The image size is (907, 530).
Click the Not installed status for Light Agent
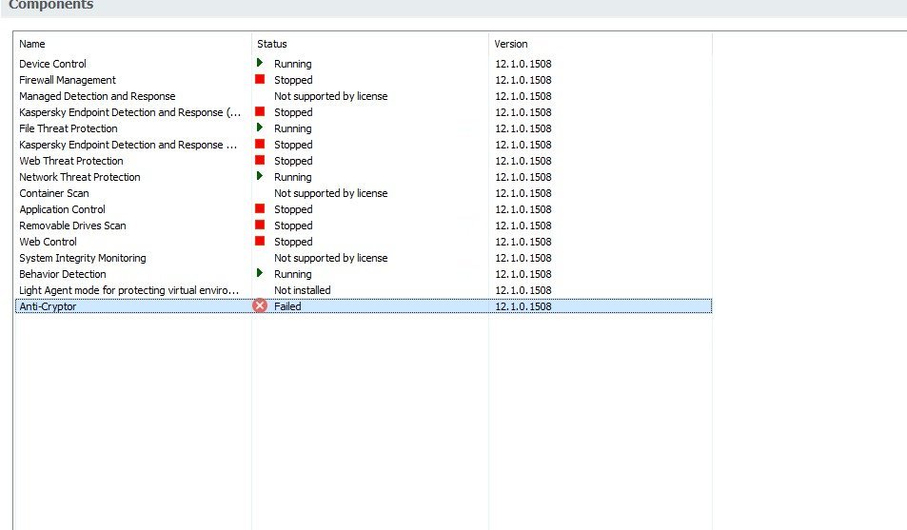click(302, 290)
